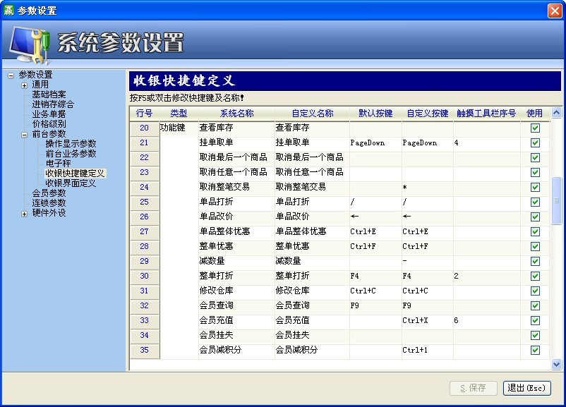This screenshot has width=566, height=407.
Task: Click custom key Ctrl+F for 整单优惠
Action: 428,246
